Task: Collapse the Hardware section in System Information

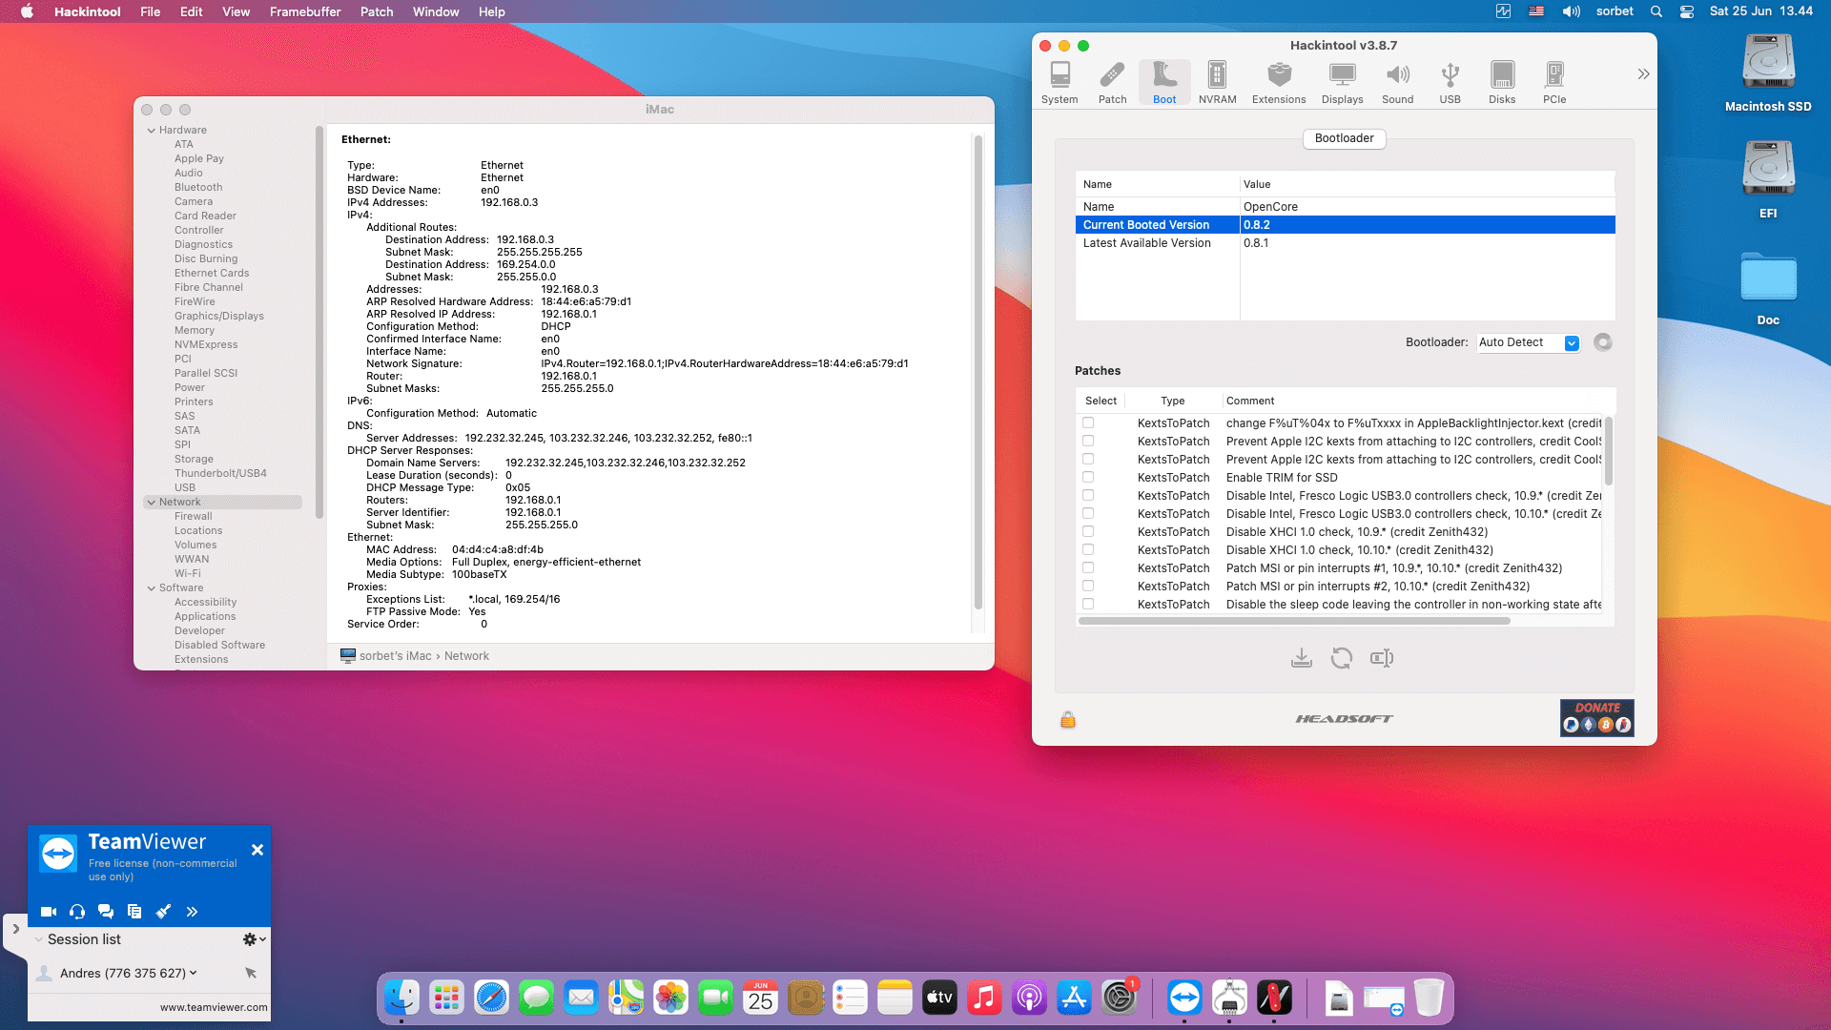Action: click(x=151, y=131)
